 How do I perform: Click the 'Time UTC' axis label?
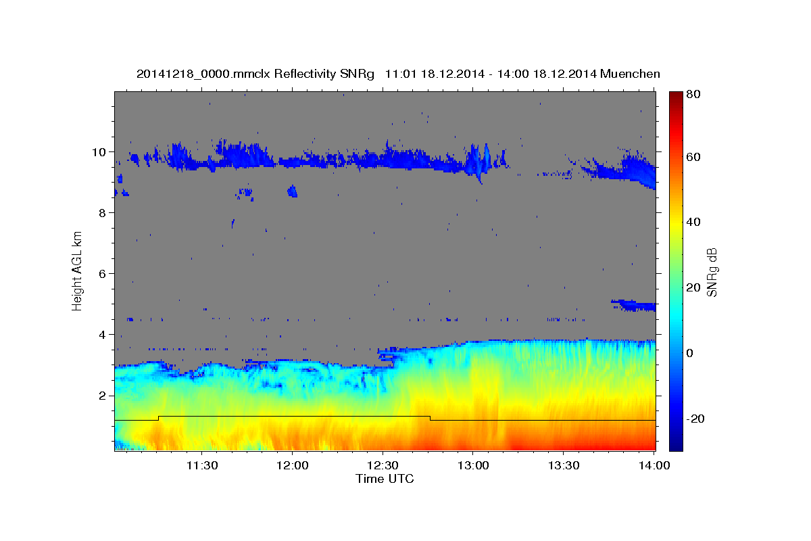click(385, 479)
